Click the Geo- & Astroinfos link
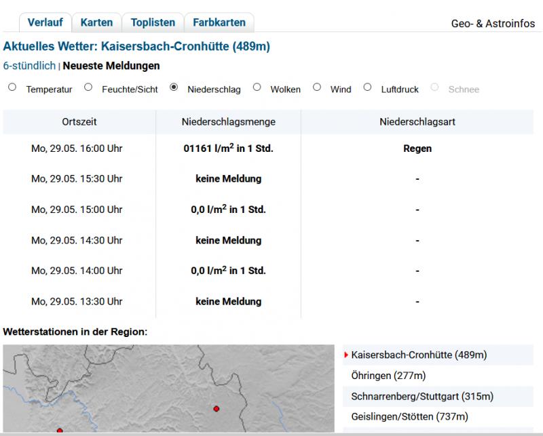This screenshot has height=436, width=543. coord(493,24)
